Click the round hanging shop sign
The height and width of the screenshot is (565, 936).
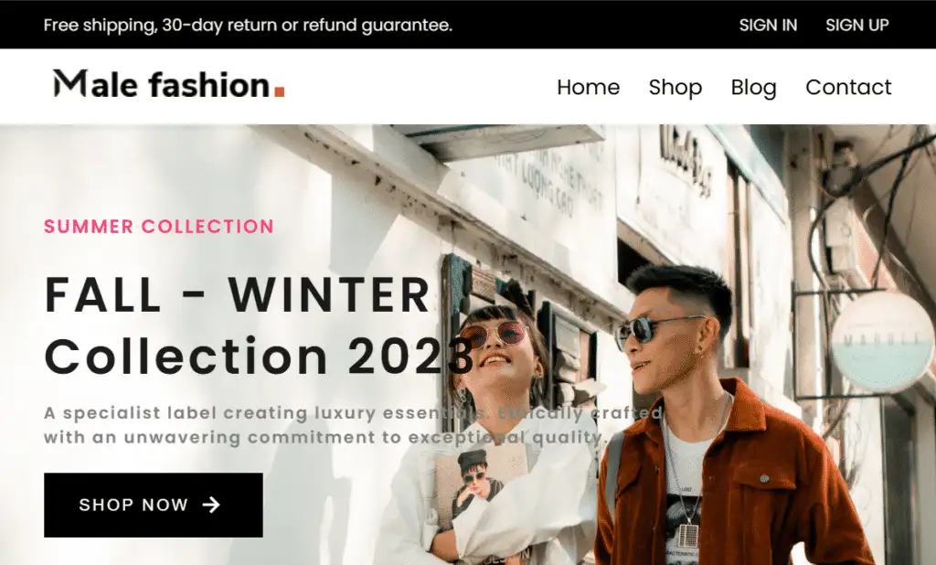(x=882, y=342)
